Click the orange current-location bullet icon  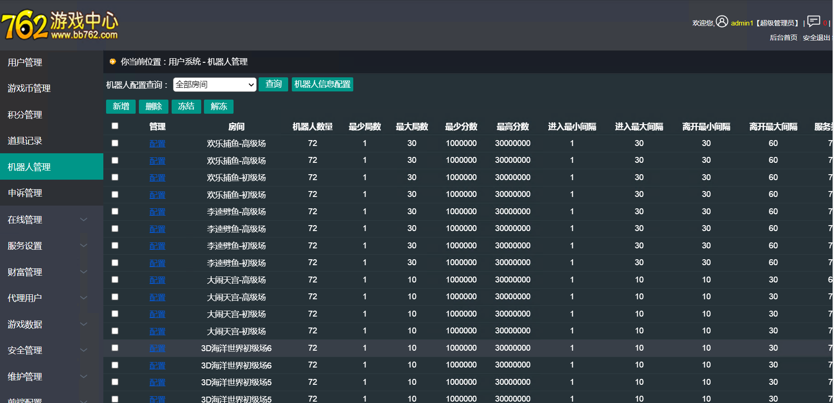coord(113,61)
